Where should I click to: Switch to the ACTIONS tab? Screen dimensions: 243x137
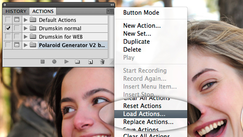[43, 11]
